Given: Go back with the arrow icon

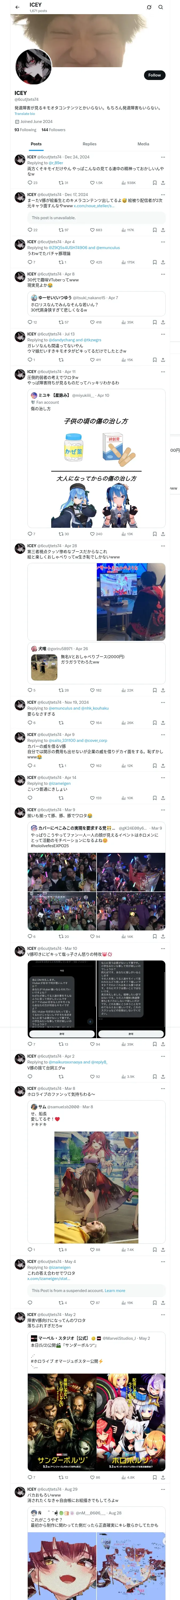Looking at the screenshot, I should pyautogui.click(x=17, y=7).
